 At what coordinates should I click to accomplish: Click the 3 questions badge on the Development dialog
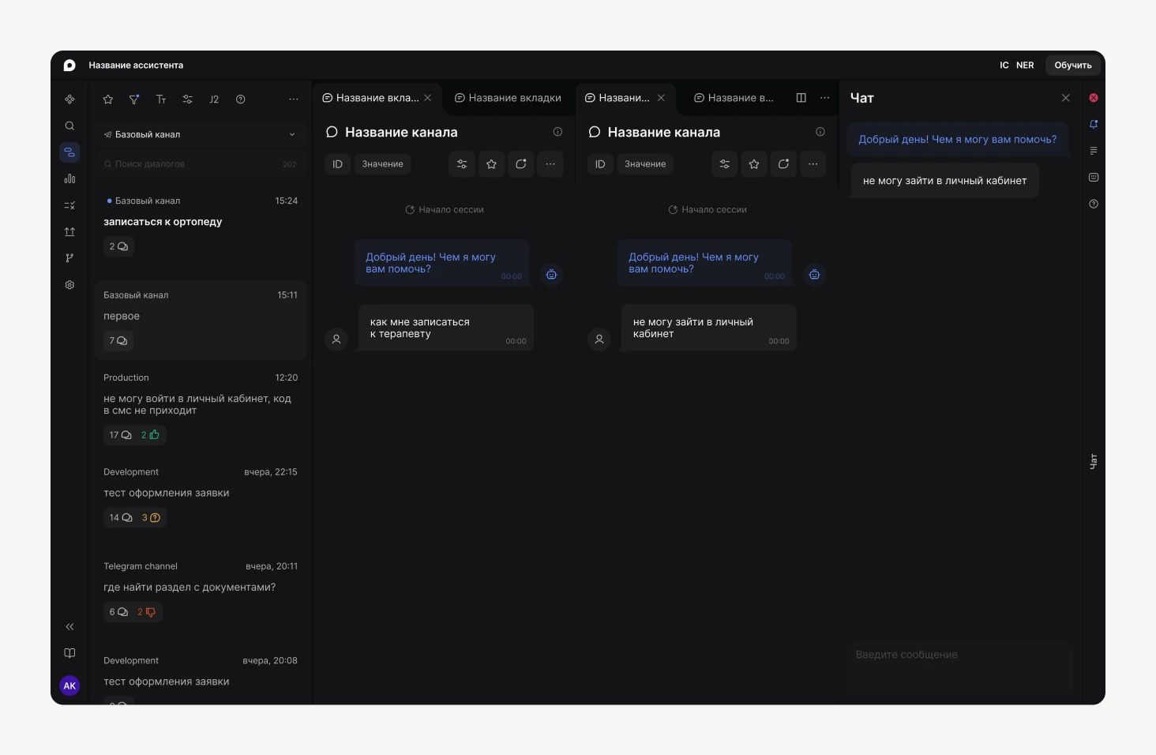[151, 518]
